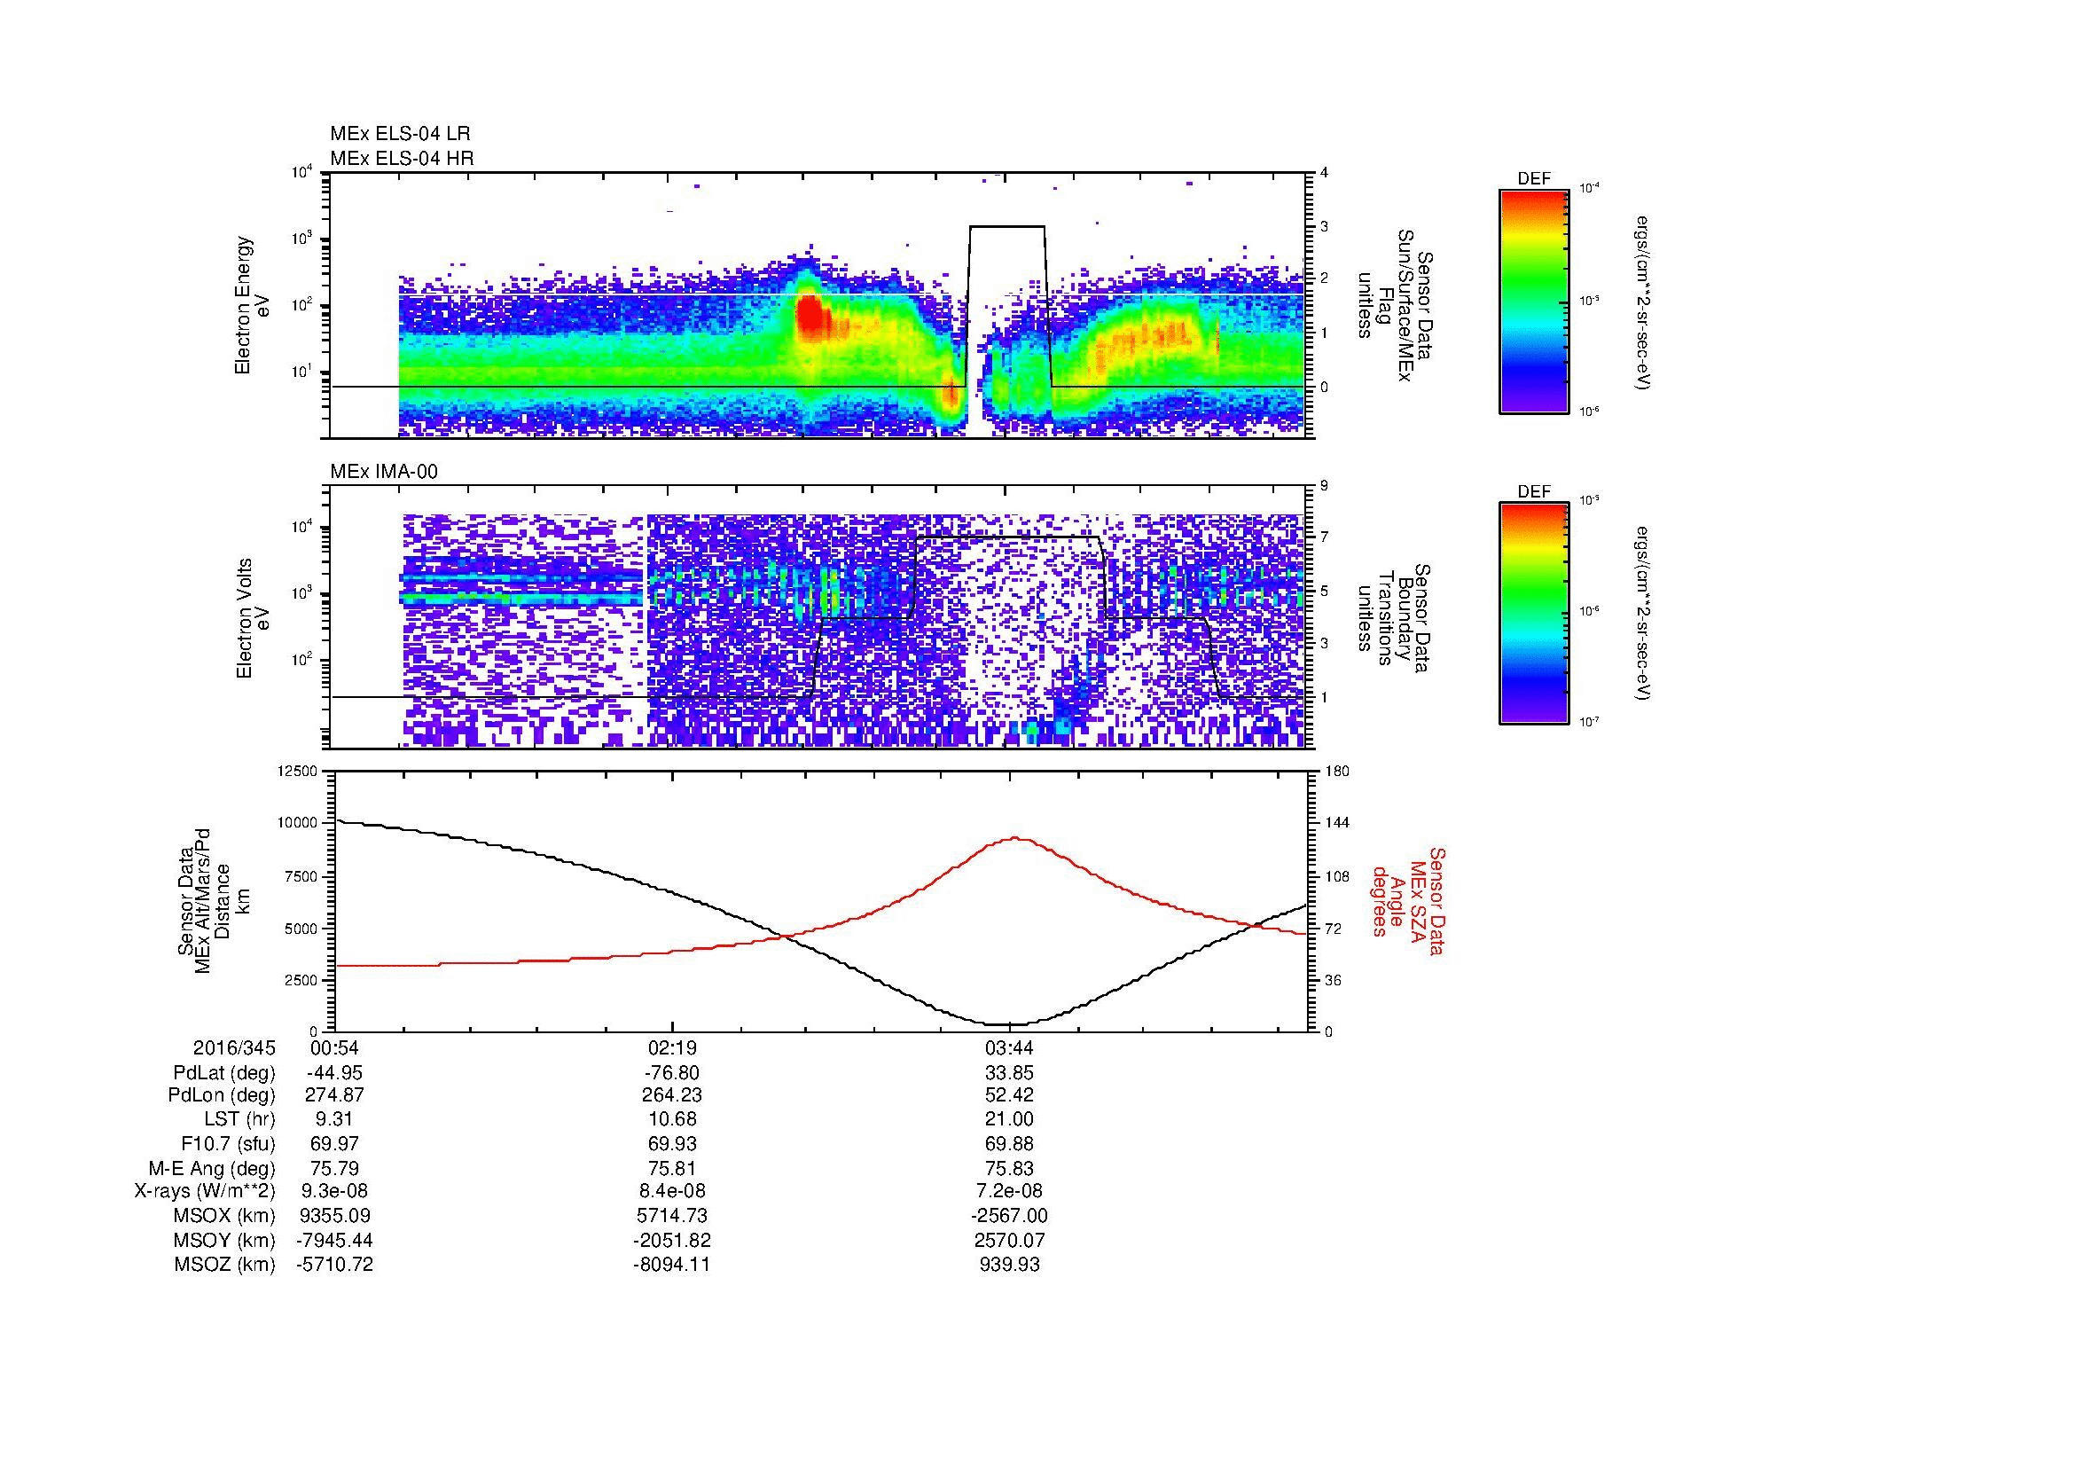Viewport: 2074px width, 1466px height.
Task: Click the ELS DEF color bar at top right
Action: pos(1533,301)
